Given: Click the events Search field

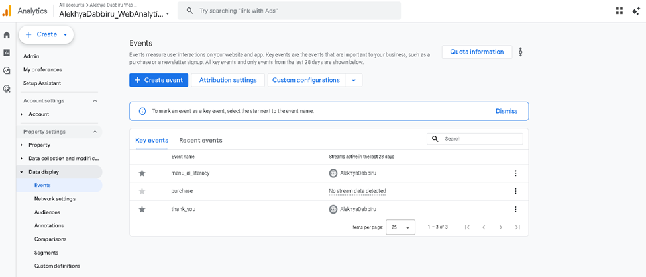Looking at the screenshot, I should point(482,139).
